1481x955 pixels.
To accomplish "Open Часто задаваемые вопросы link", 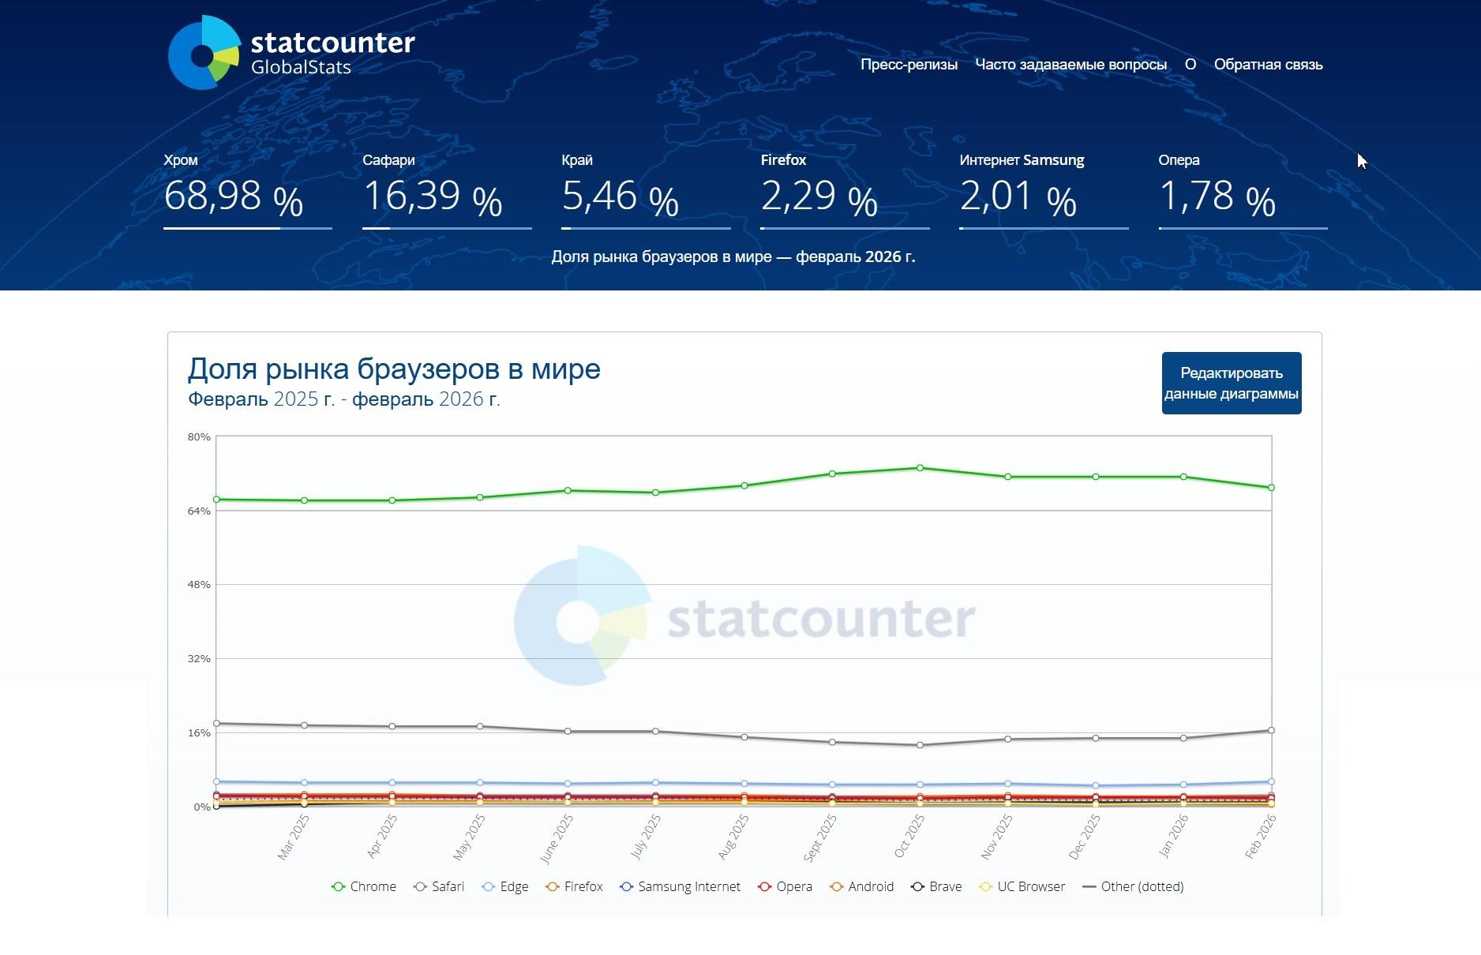I will [x=1070, y=65].
